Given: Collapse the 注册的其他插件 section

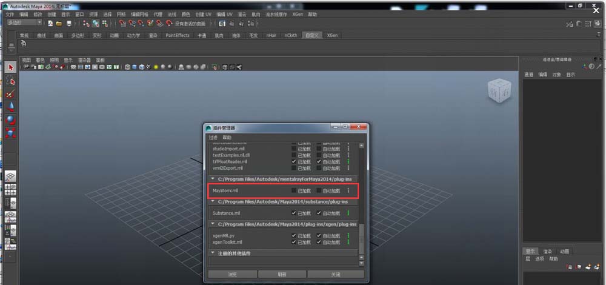Looking at the screenshot, I should [x=213, y=253].
